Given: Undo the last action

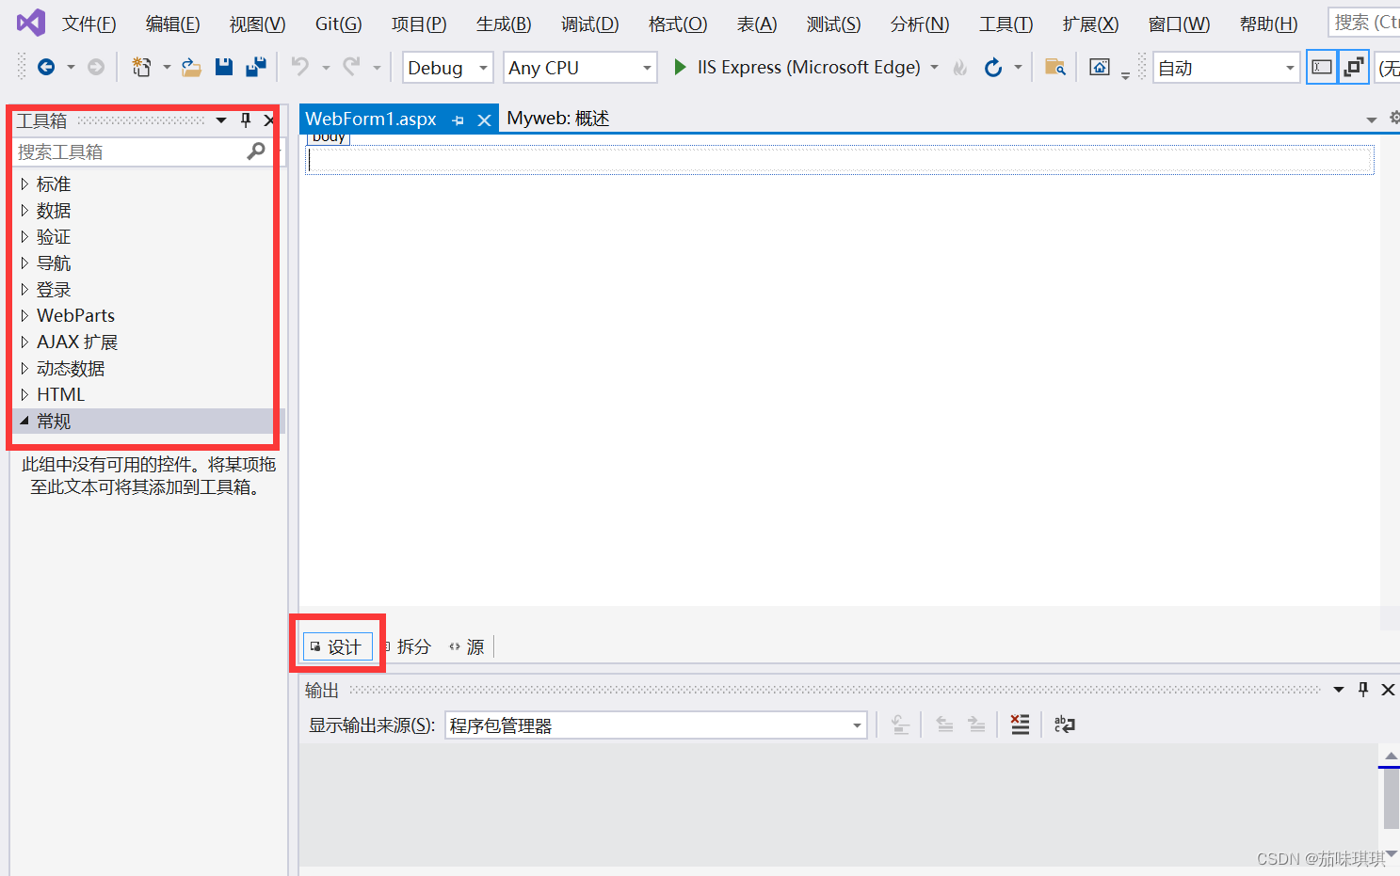Looking at the screenshot, I should coord(300,66).
